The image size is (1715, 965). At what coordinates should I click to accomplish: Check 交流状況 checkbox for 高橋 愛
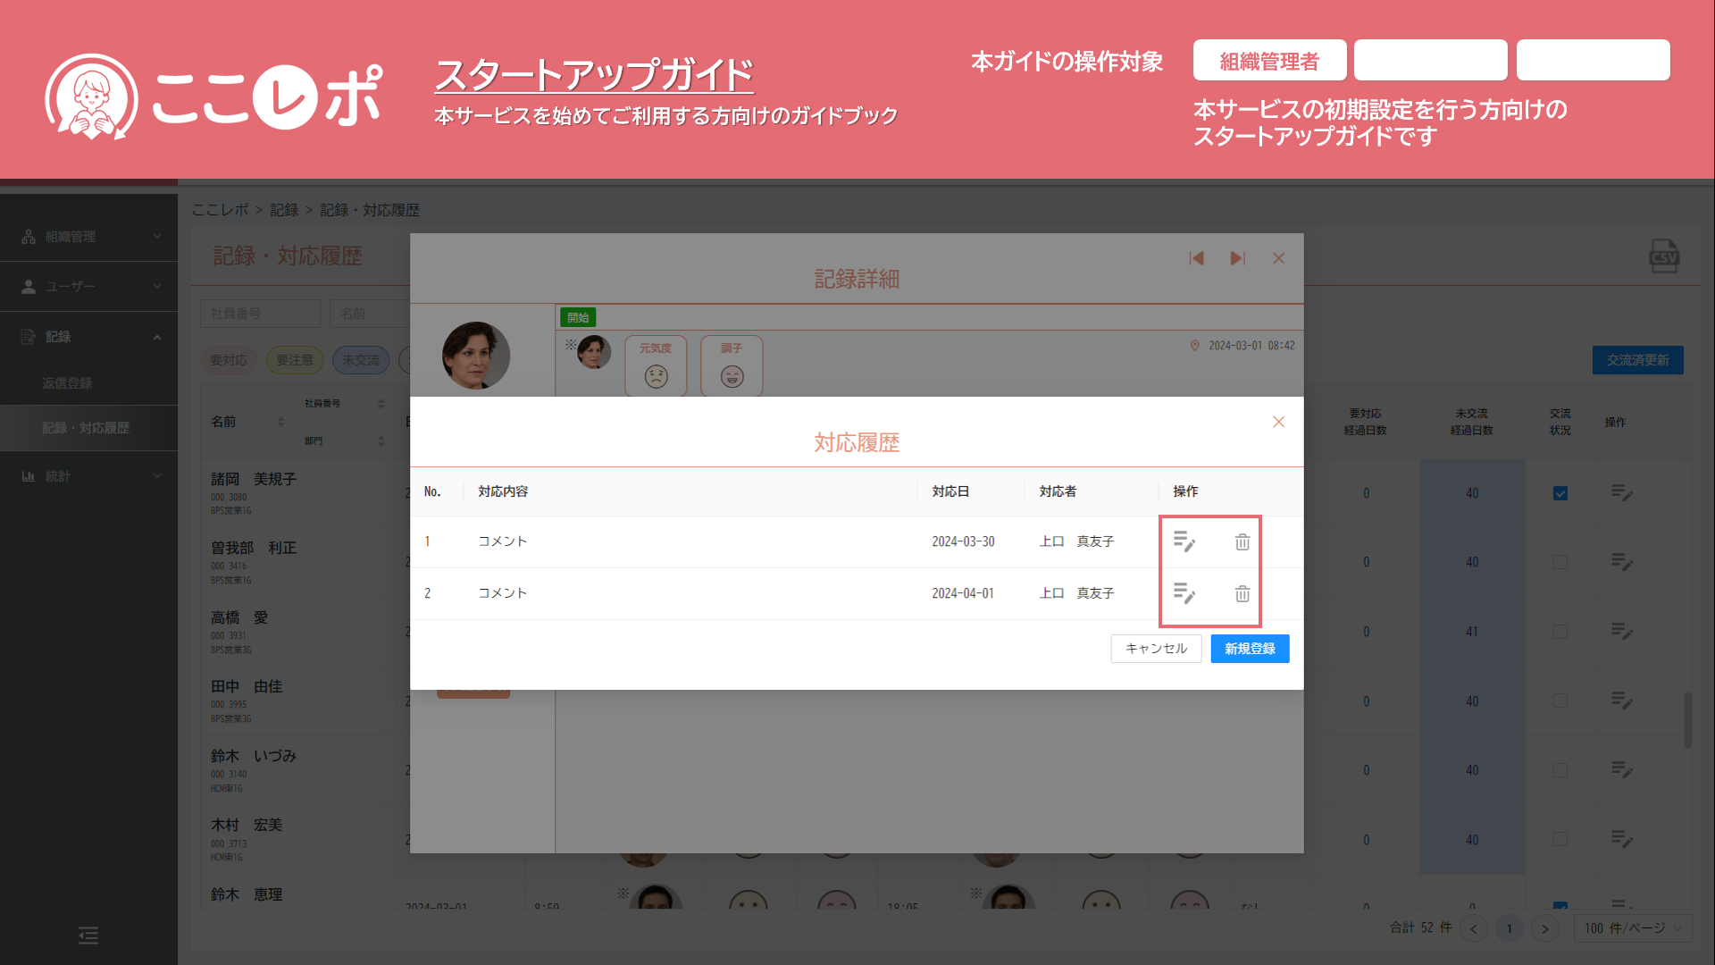point(1560,632)
